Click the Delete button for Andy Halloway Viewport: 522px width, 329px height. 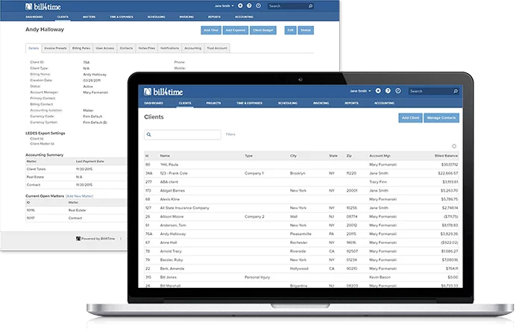(306, 31)
